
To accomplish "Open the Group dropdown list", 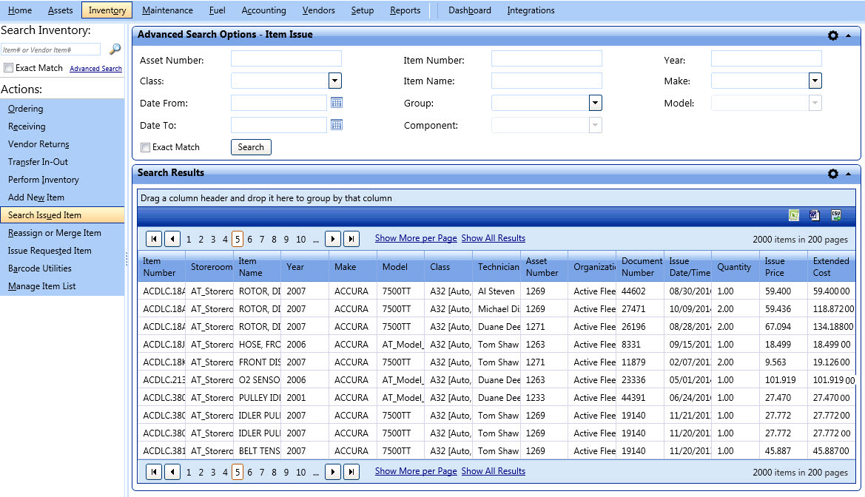I will [595, 104].
